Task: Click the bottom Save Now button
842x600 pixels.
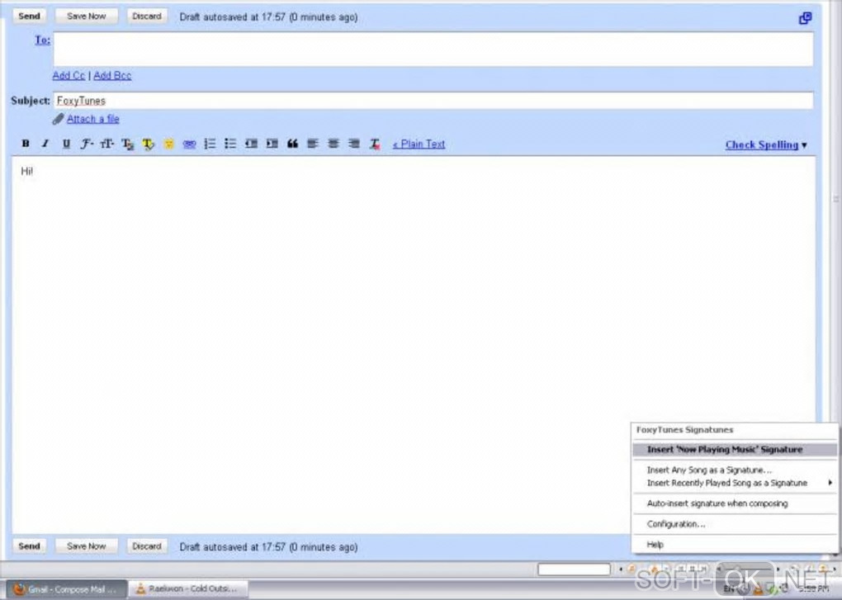Action: coord(87,546)
